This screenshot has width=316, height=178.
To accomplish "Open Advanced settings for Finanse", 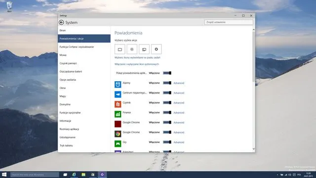I will pos(179,113).
